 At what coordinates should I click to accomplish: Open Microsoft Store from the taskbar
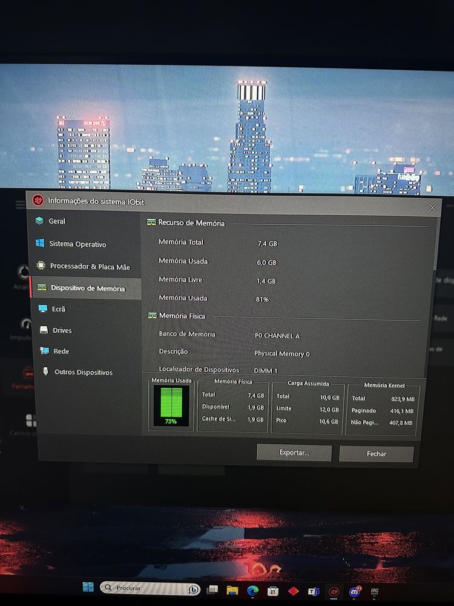(x=273, y=591)
